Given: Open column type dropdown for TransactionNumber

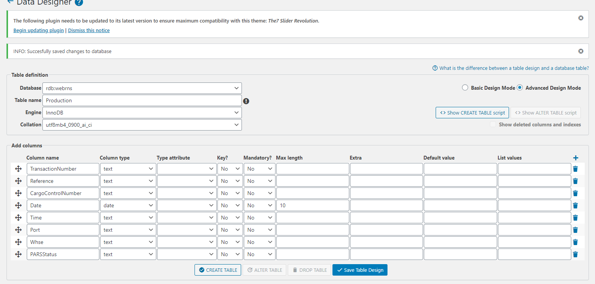Looking at the screenshot, I should 128,169.
